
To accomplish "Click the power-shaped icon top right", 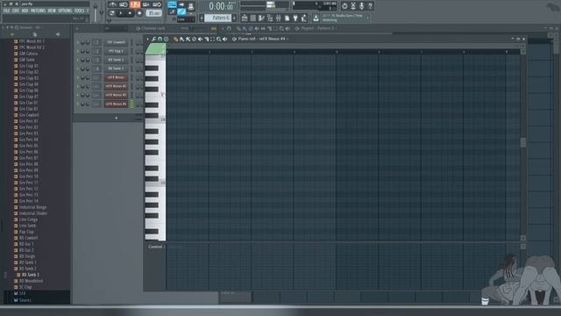I will click(344, 6).
